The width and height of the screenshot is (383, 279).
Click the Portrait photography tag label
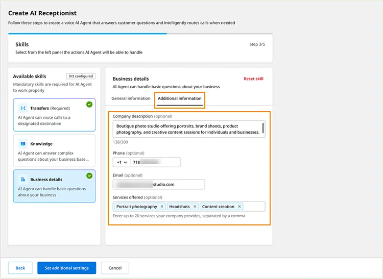[136, 207]
